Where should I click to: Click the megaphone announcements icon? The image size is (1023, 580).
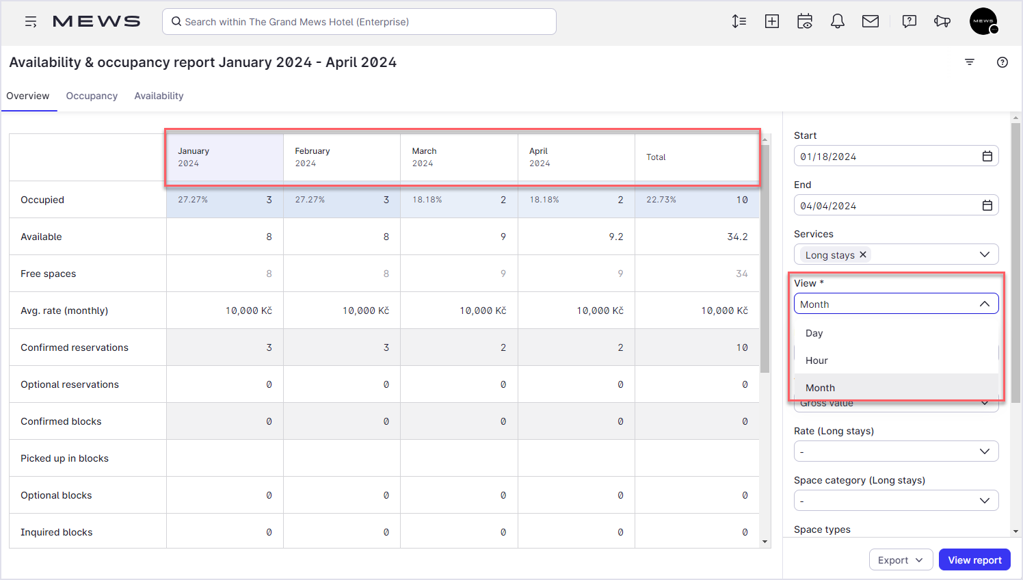click(942, 22)
